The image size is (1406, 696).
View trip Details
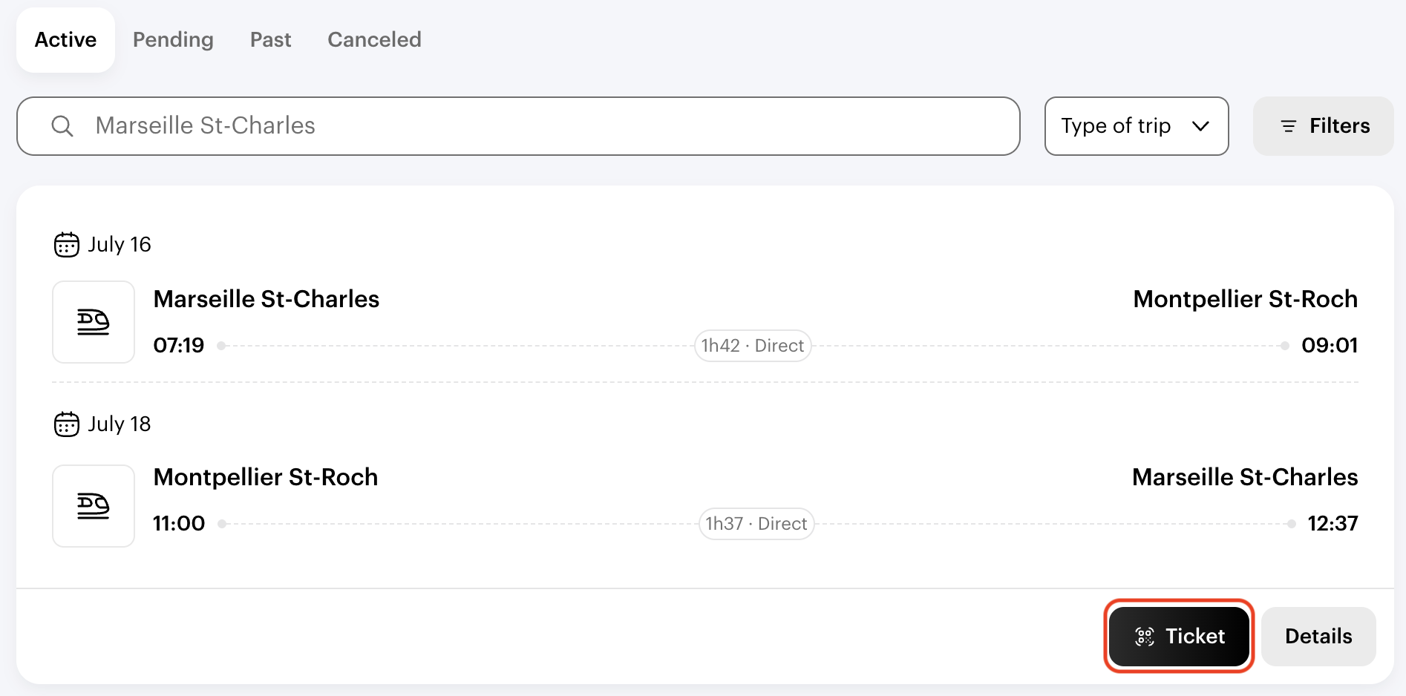[x=1318, y=637]
